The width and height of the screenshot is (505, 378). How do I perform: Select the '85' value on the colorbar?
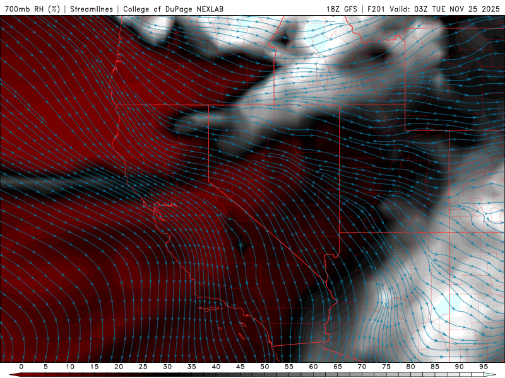tap(435, 367)
